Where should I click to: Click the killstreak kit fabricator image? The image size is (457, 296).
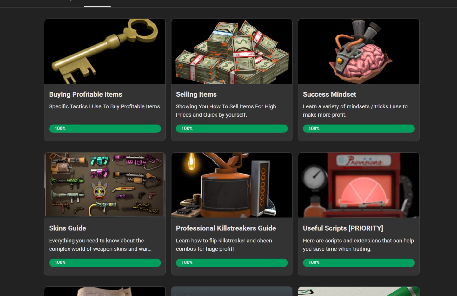click(x=232, y=185)
